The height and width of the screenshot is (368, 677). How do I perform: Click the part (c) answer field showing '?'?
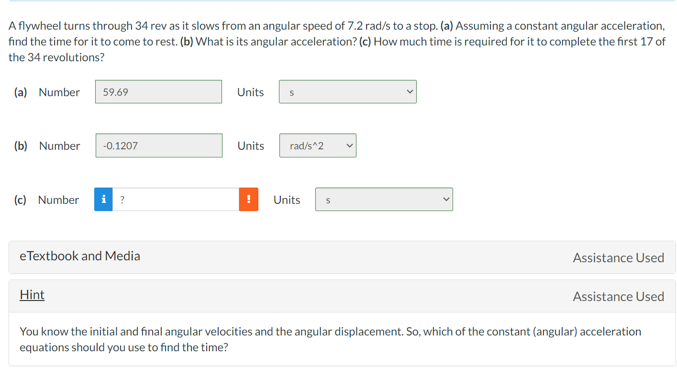coord(176,199)
